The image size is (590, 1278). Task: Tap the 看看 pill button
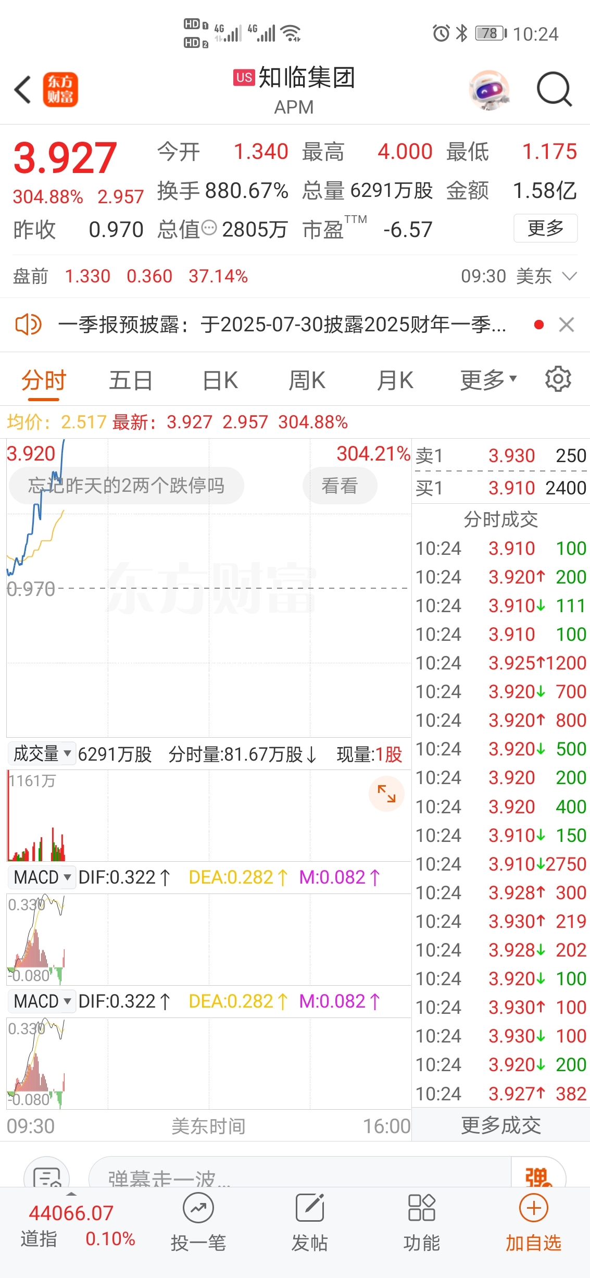tap(340, 486)
